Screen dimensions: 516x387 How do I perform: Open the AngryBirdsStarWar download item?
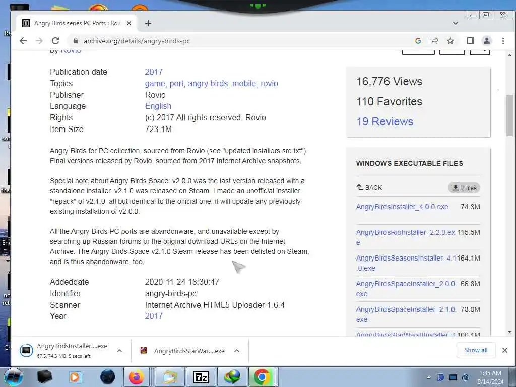point(182,351)
